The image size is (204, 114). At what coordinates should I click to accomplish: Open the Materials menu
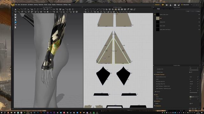coord(41,5)
